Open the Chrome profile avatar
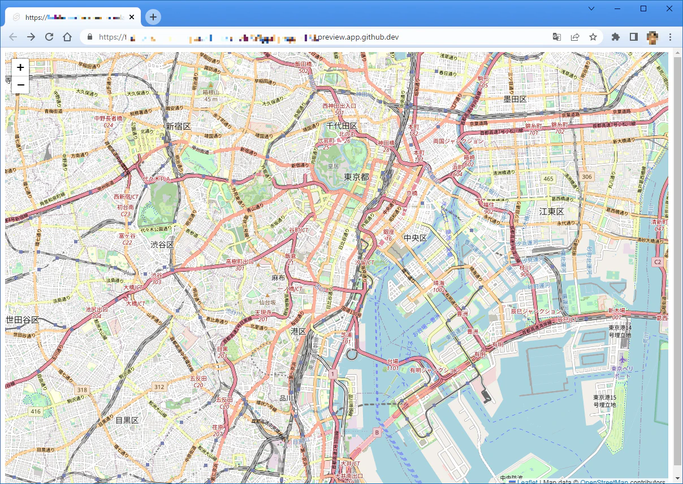 652,37
